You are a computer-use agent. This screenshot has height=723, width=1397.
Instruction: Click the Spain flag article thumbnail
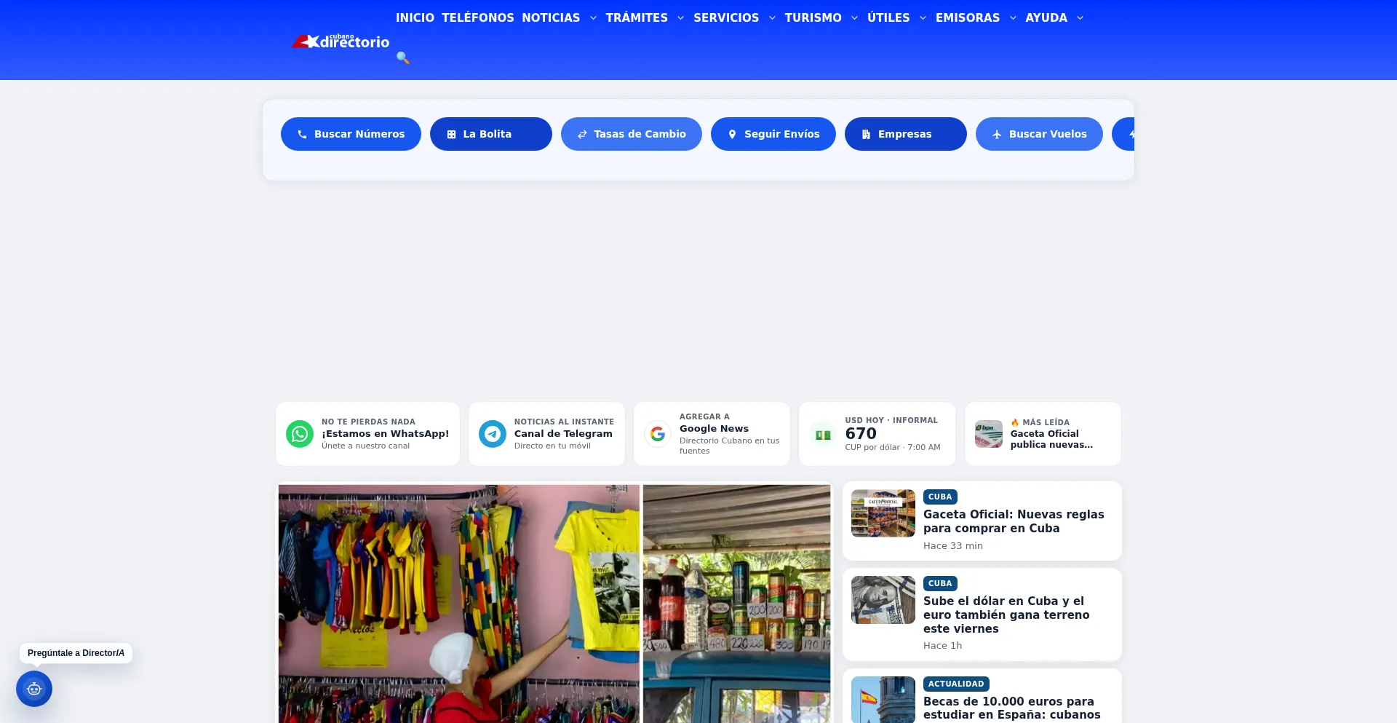click(883, 700)
